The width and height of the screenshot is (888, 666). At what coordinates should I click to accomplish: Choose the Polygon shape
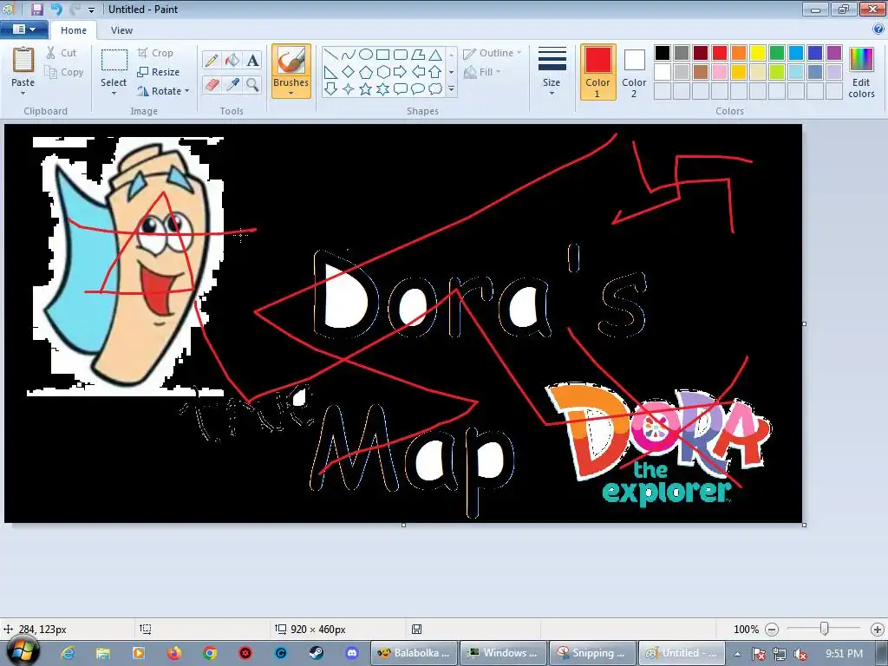pos(418,55)
